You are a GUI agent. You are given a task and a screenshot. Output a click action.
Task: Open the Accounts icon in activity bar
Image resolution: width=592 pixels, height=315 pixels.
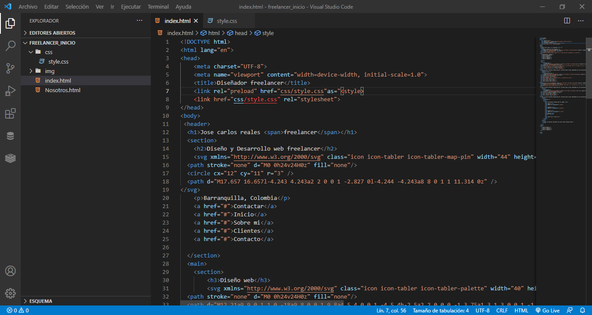[x=10, y=271]
